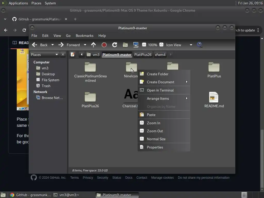Choose Open in Terminal
Screen dimensions: 264x198
click(x=164, y=90)
